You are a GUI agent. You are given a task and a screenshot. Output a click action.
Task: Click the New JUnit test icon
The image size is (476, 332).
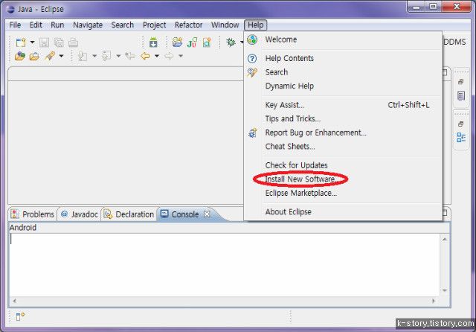click(192, 42)
